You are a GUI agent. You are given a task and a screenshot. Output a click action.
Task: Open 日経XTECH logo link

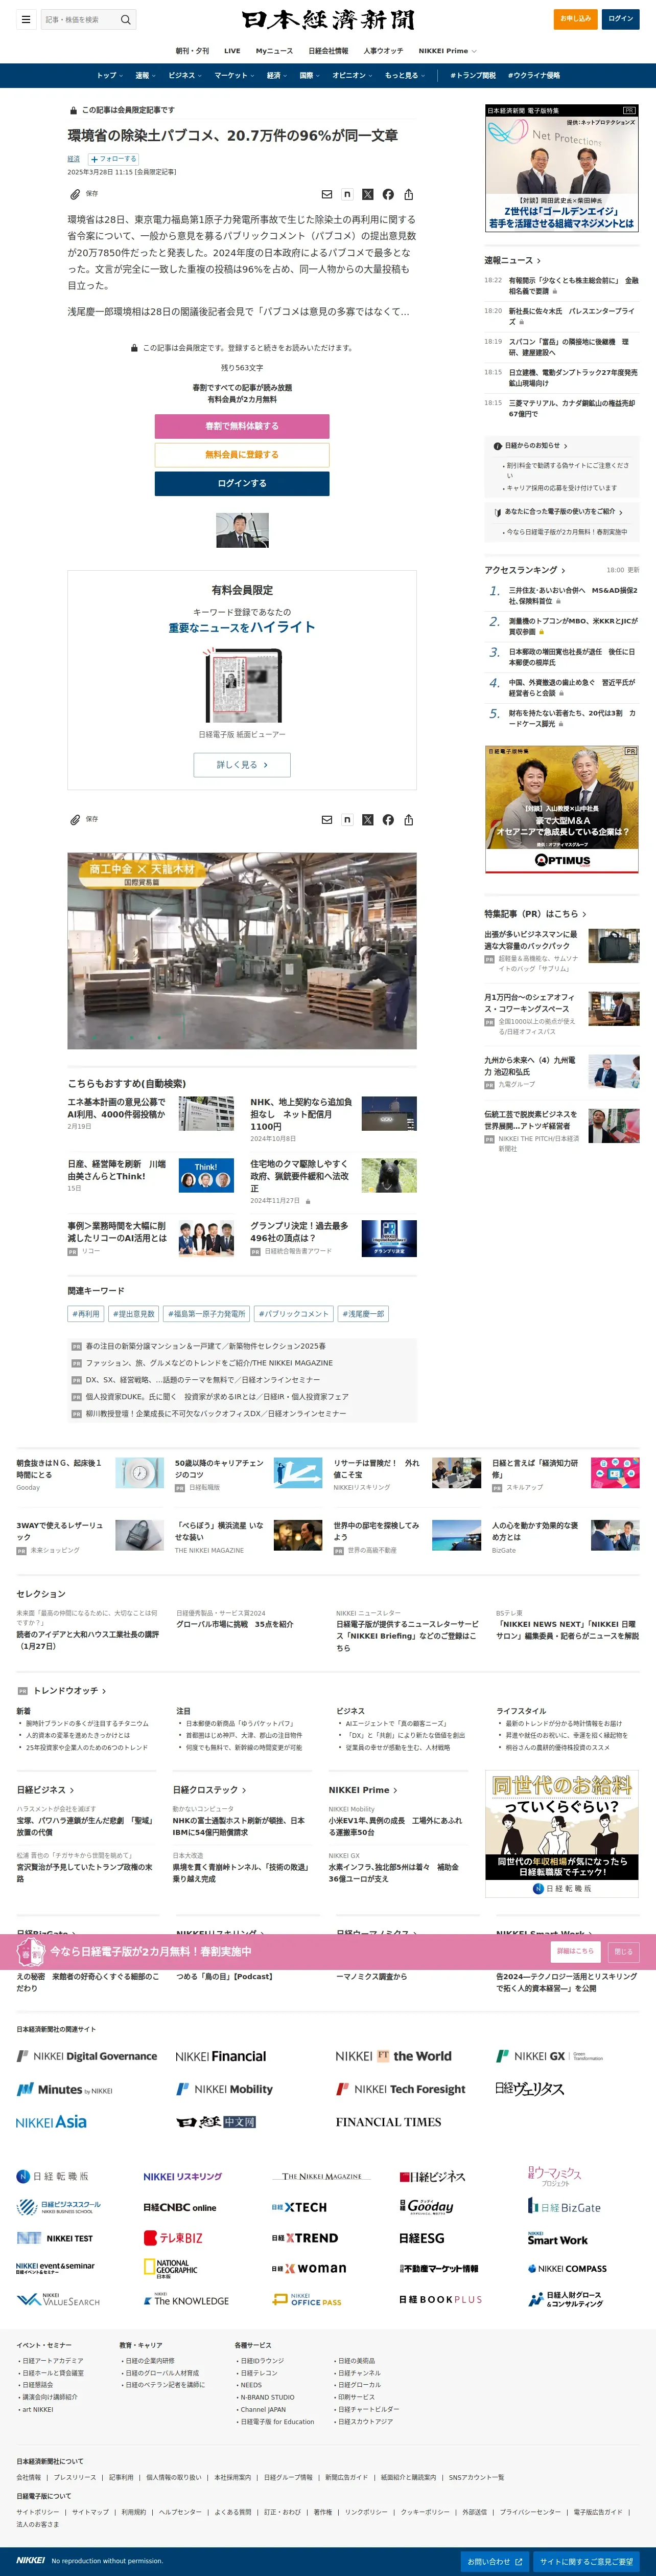tap(298, 2207)
